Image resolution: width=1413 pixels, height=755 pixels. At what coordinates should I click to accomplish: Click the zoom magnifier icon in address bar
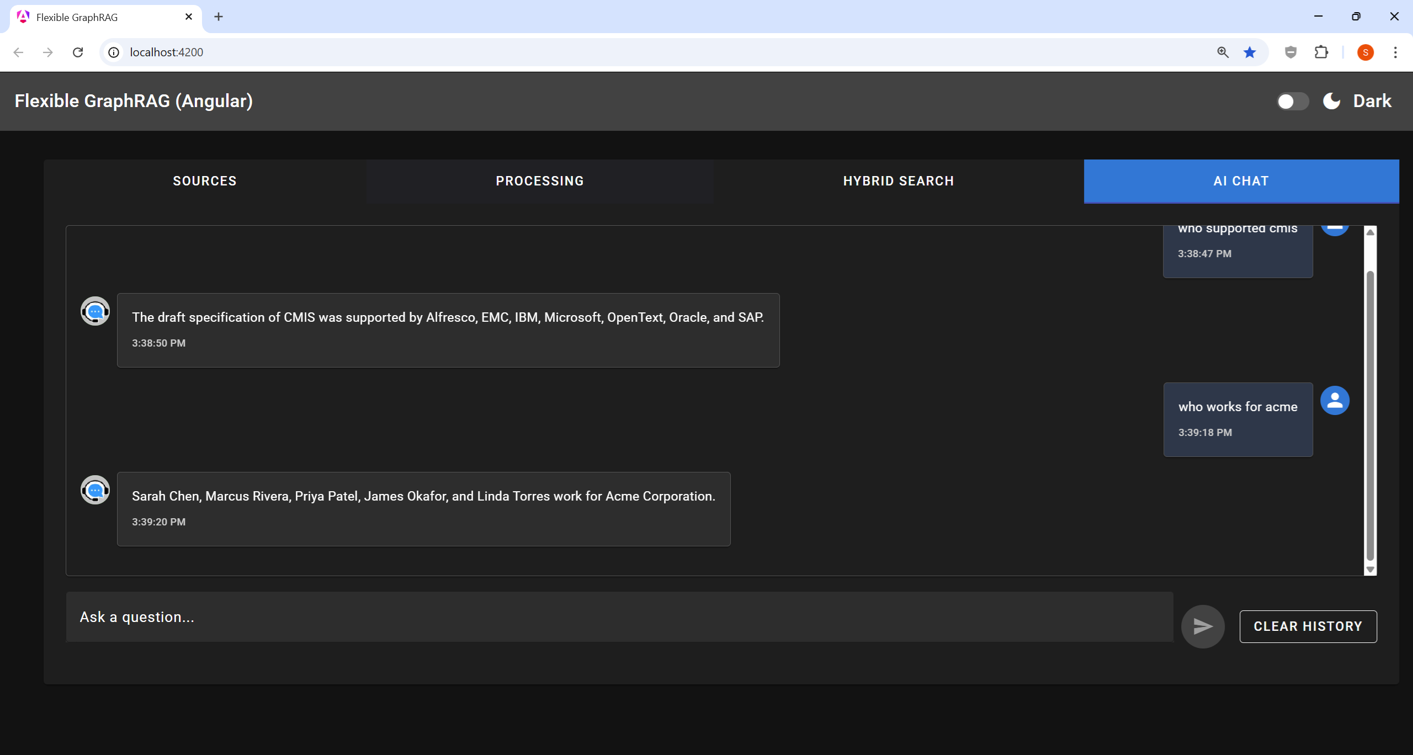pos(1223,52)
